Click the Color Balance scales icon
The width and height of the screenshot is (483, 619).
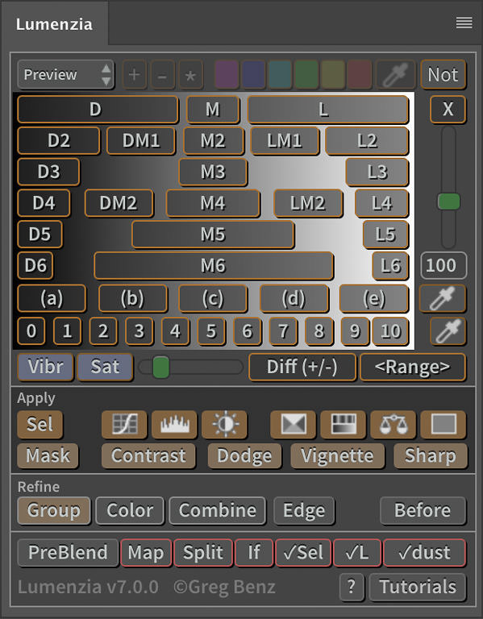click(x=393, y=425)
